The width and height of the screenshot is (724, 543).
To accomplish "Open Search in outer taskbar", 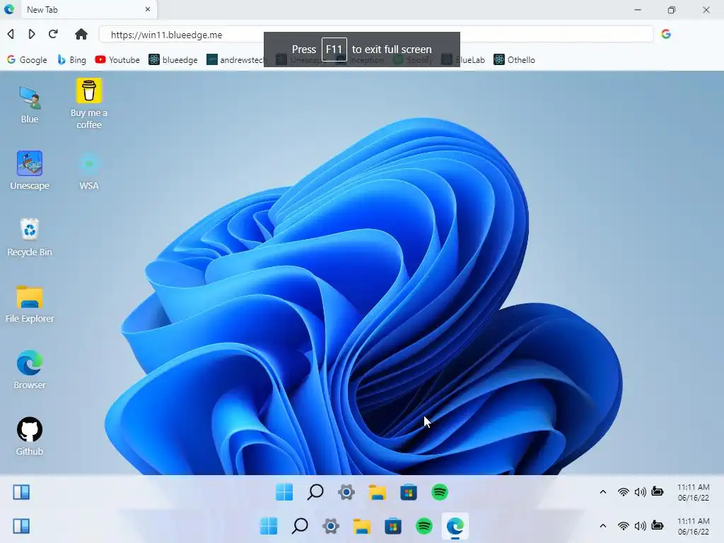I will [x=300, y=526].
